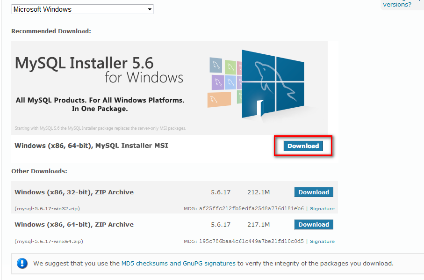424x280 pixels.
Task: Download the 32-bit ZIP Archive
Action: click(314, 192)
